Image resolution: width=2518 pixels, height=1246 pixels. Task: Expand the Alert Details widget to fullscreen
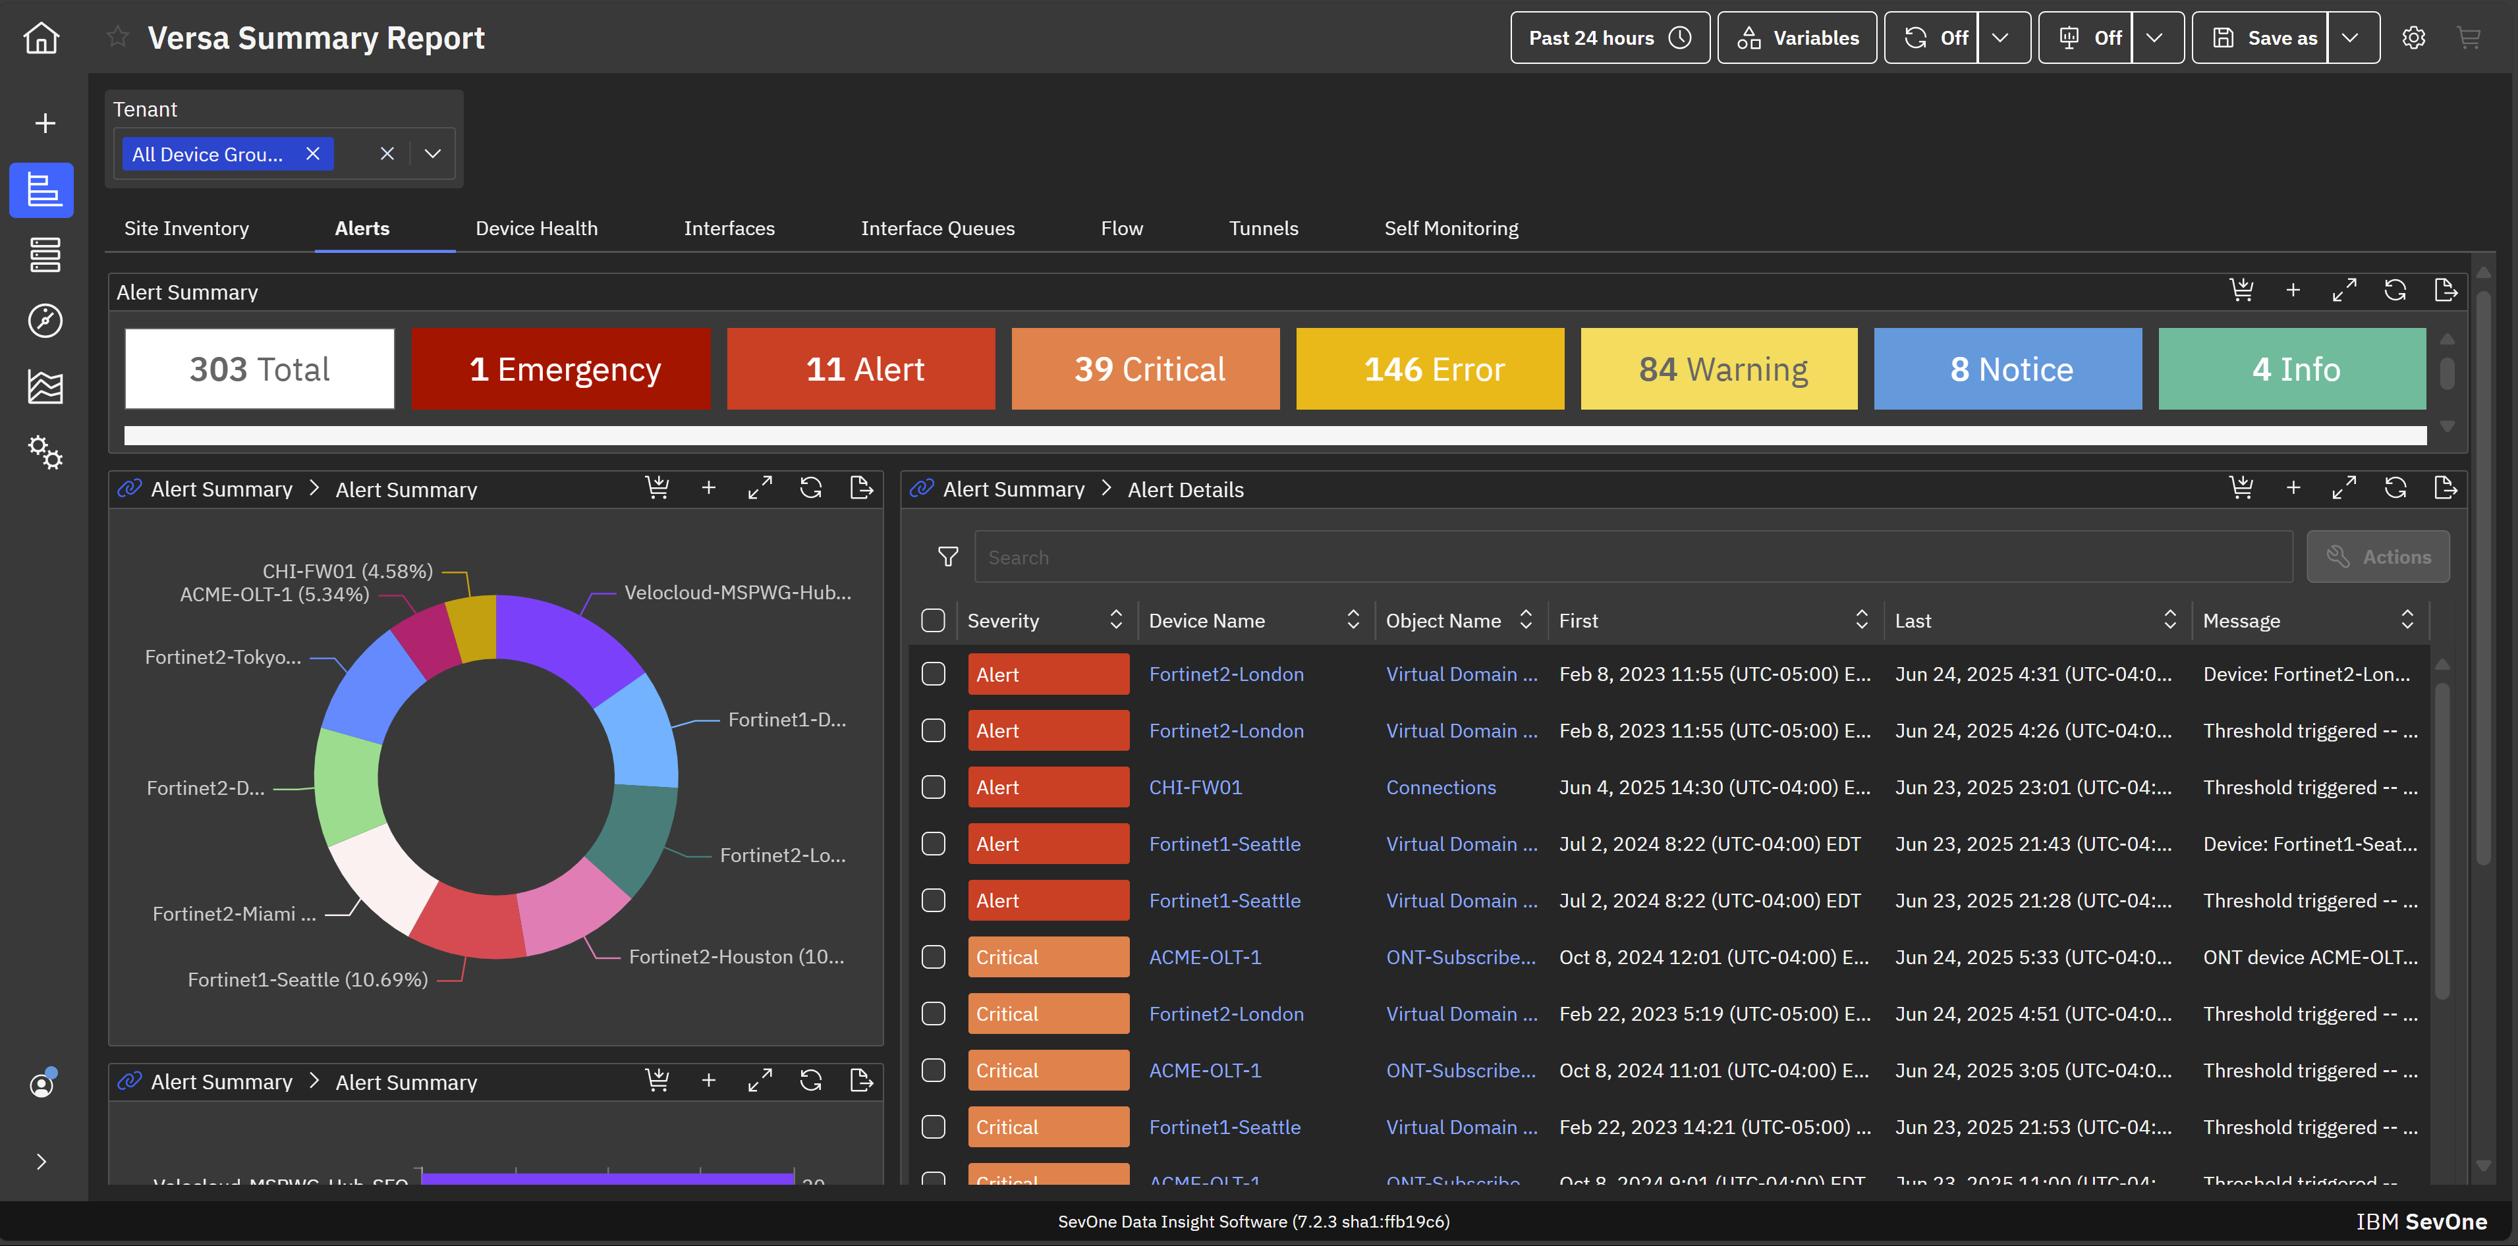pos(2344,489)
